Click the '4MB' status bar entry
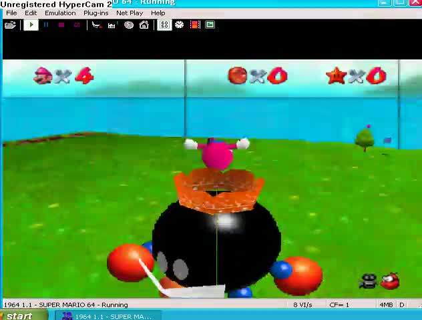The width and height of the screenshot is (422, 320). [x=386, y=305]
